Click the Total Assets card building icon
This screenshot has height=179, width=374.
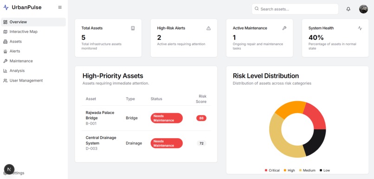point(133,28)
